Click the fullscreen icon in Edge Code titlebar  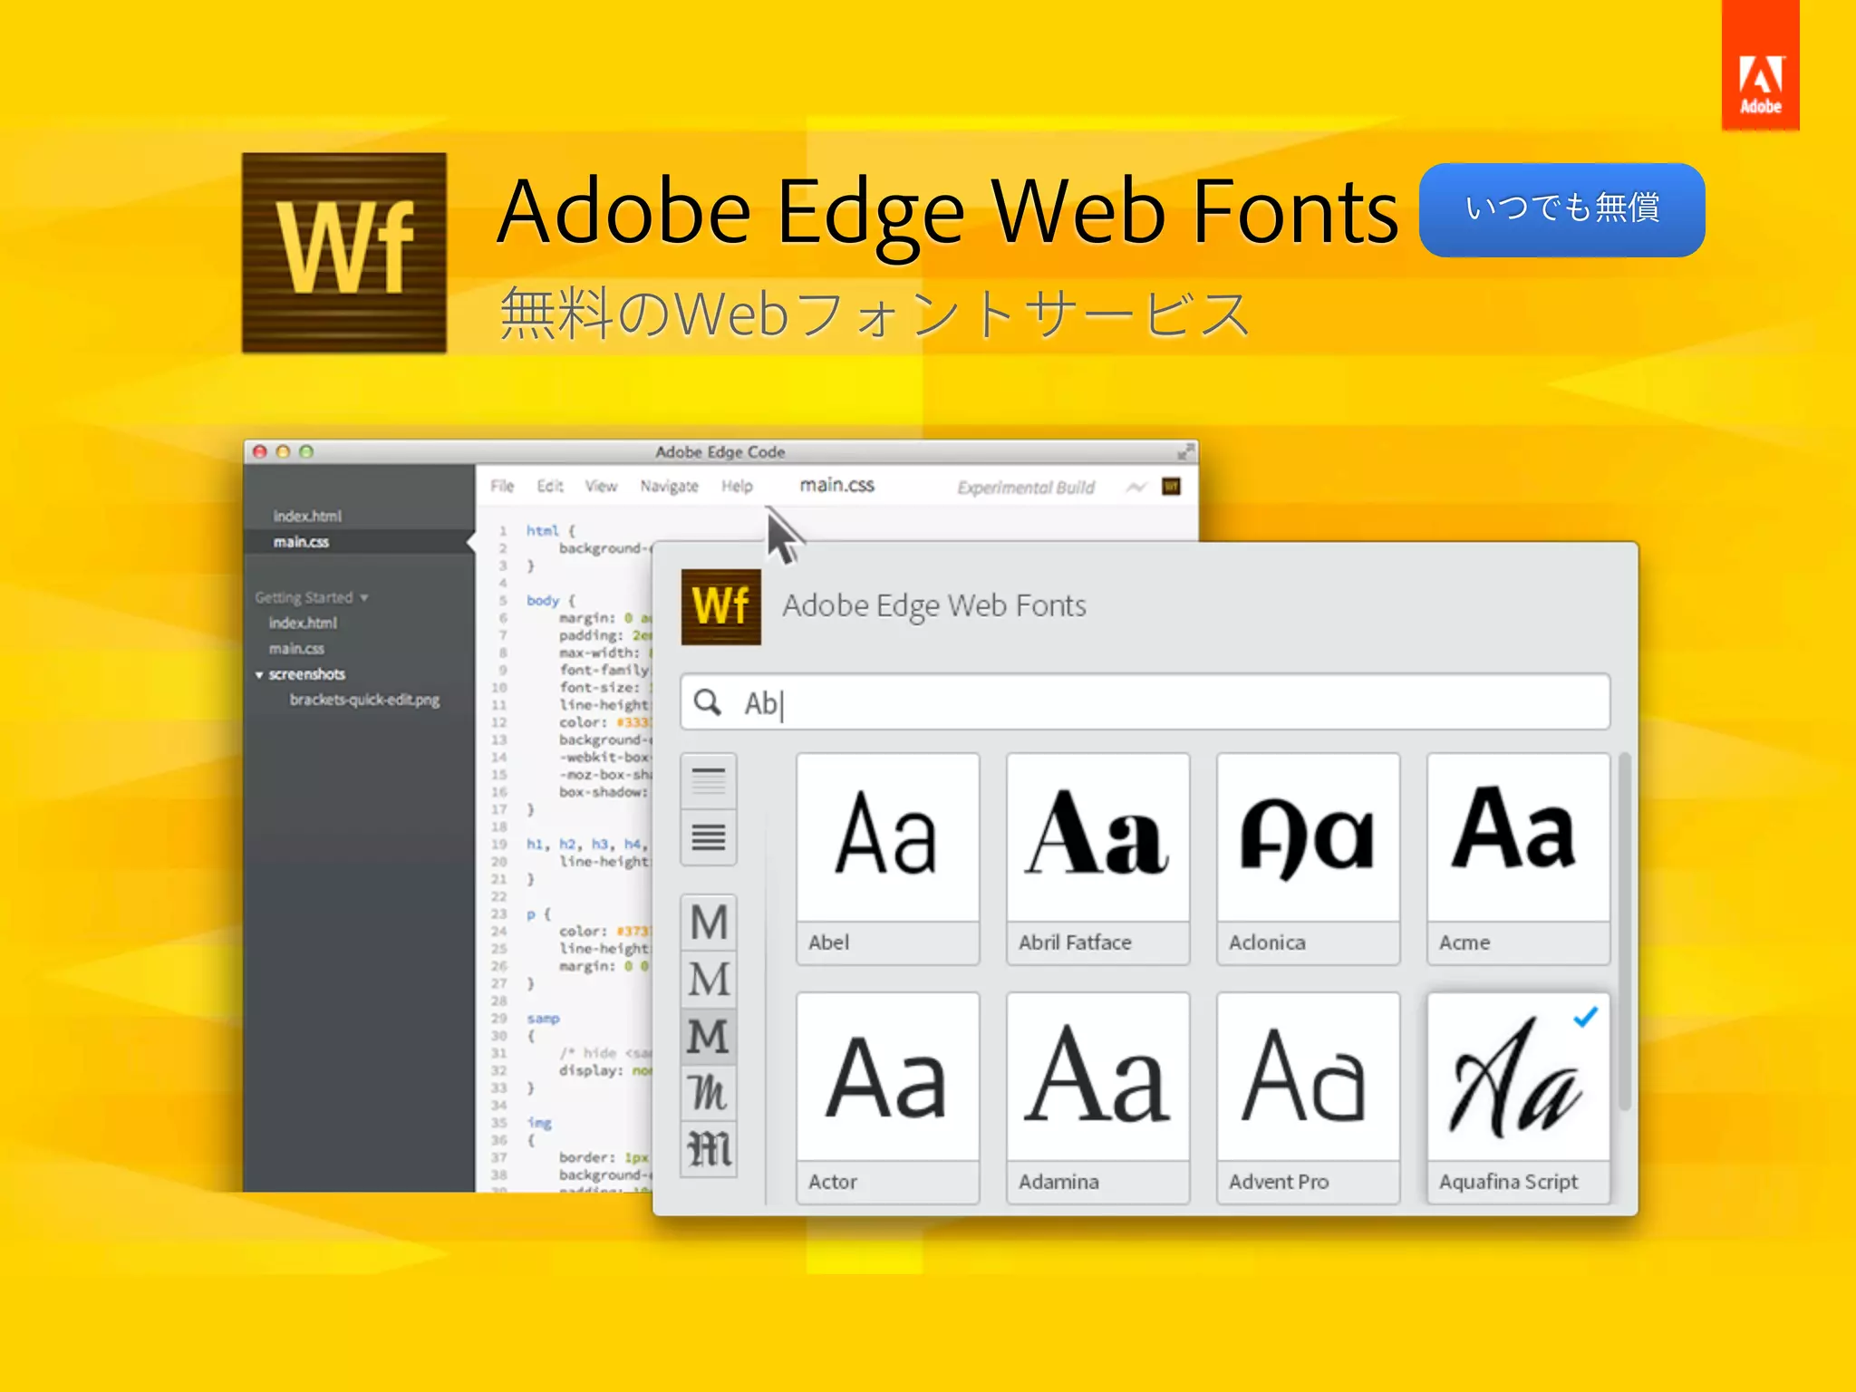click(x=1185, y=451)
